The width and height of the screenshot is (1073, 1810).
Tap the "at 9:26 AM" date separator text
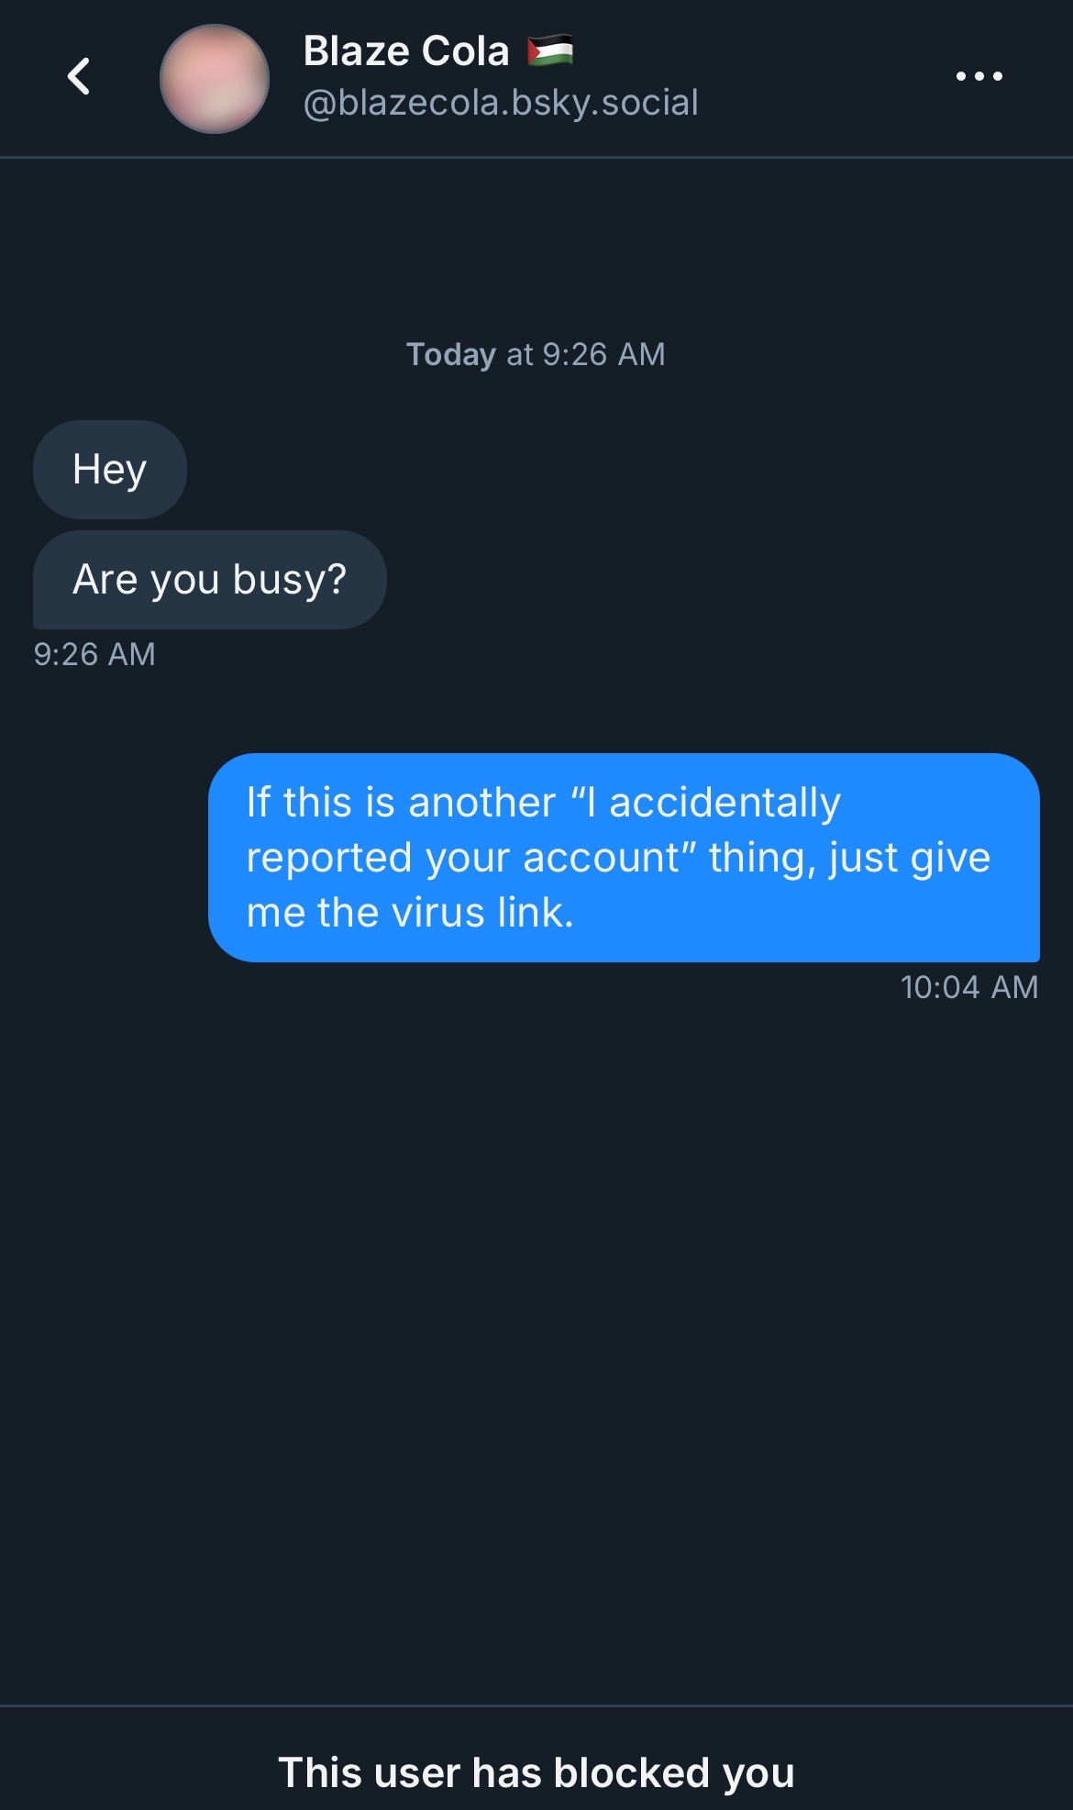pyautogui.click(x=586, y=354)
